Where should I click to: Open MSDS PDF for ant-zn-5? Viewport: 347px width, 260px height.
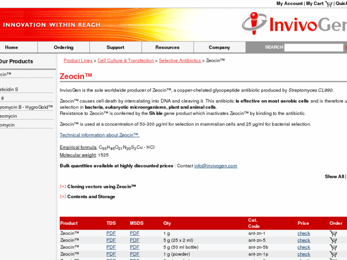[x=135, y=240]
